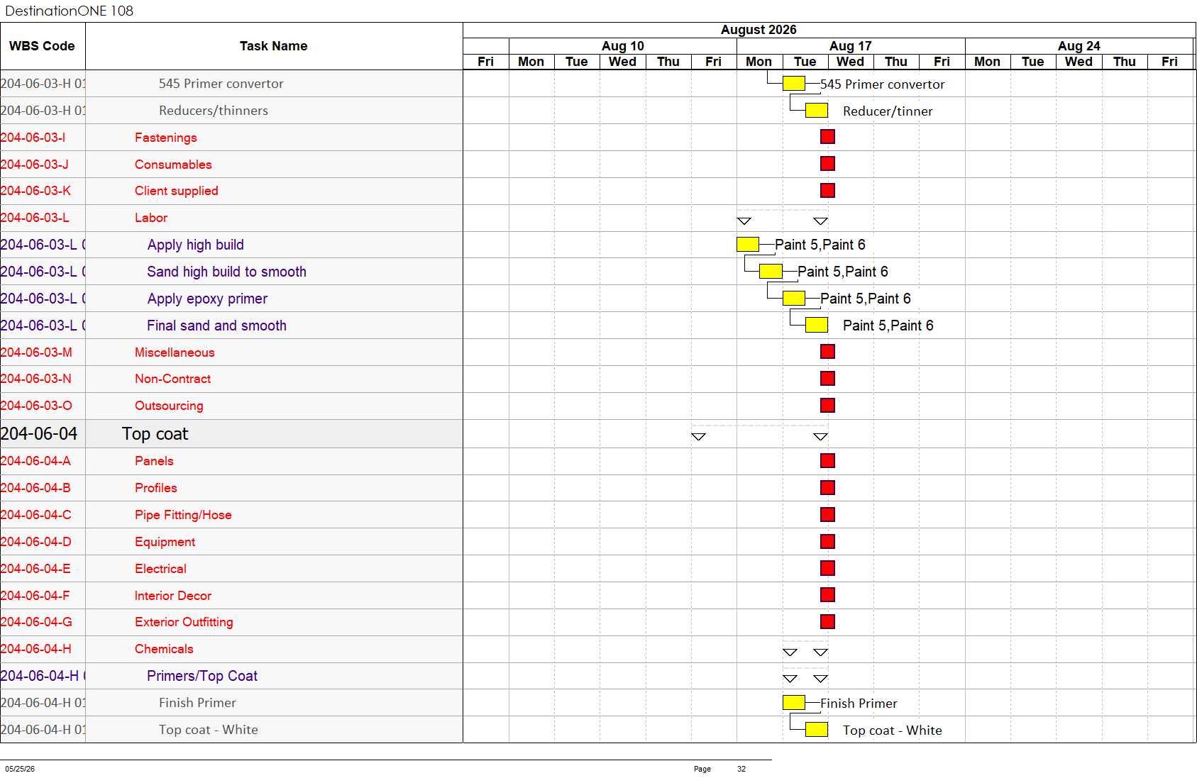Select the Chemicals summary bar in the chart
Image resolution: width=1197 pixels, height=778 pixels.
(805, 649)
